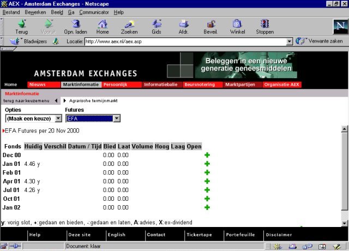Click the frame scrollbar down arrow

[345, 223]
